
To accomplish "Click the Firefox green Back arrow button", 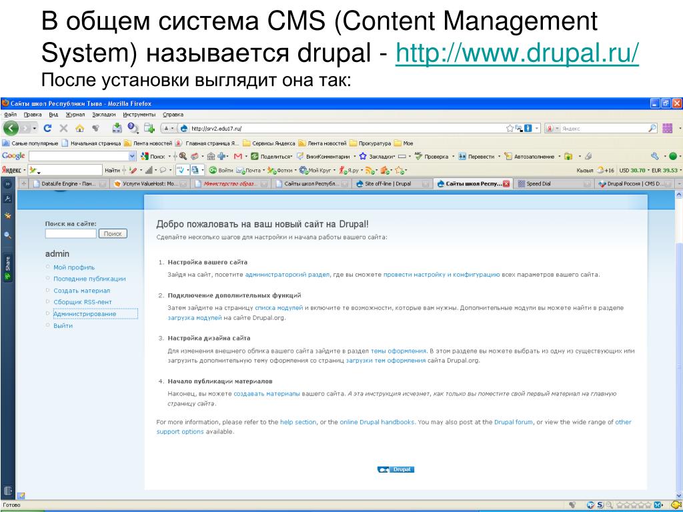I will tap(11, 129).
